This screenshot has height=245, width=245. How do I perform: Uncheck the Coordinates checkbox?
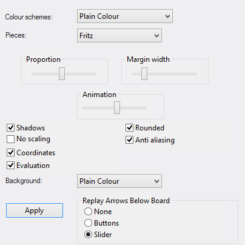10,153
